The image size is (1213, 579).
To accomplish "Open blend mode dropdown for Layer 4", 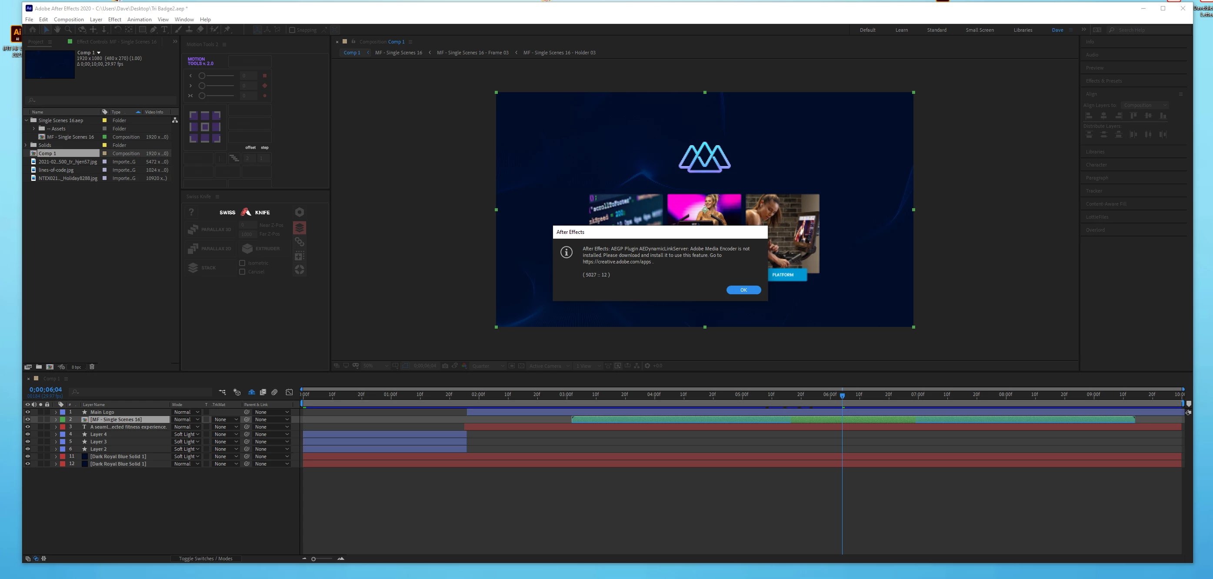I will [187, 435].
